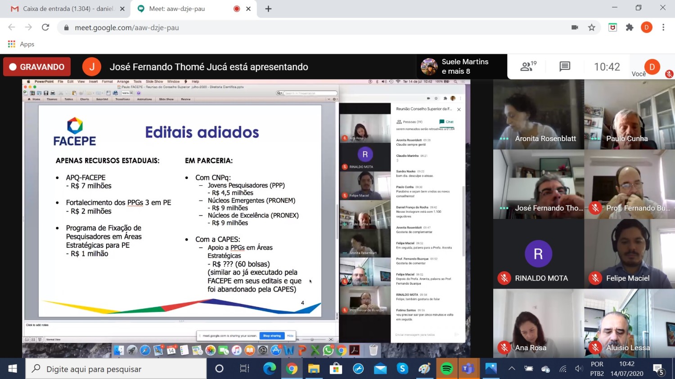Click the GRAVANDO recording button
The width and height of the screenshot is (675, 379).
pos(37,67)
